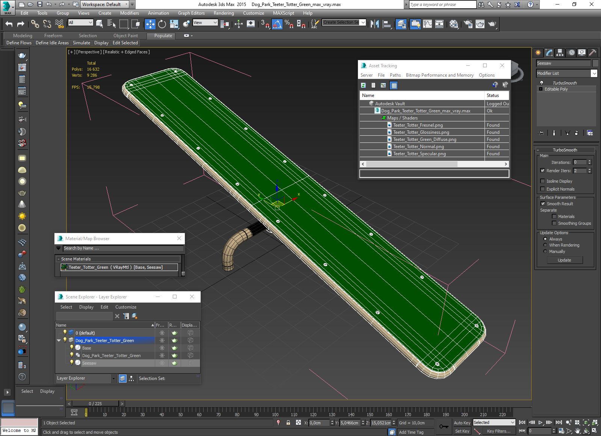Click the TurboSmooth Update button
Viewport: 601px width, 436px height.
(564, 260)
